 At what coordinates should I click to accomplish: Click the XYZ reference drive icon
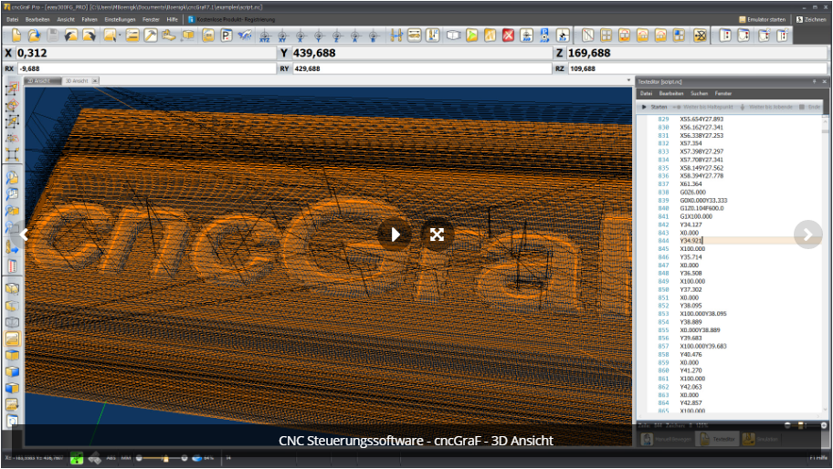[264, 36]
